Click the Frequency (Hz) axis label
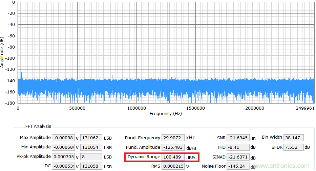The image size is (316, 171). point(166,114)
